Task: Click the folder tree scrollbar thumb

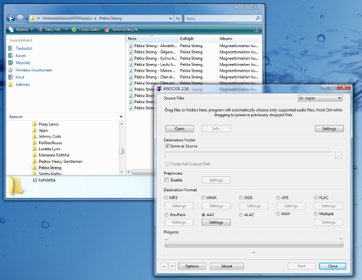Action: point(122,151)
